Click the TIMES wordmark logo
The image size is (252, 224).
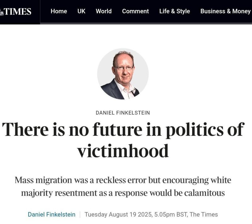pyautogui.click(x=18, y=12)
